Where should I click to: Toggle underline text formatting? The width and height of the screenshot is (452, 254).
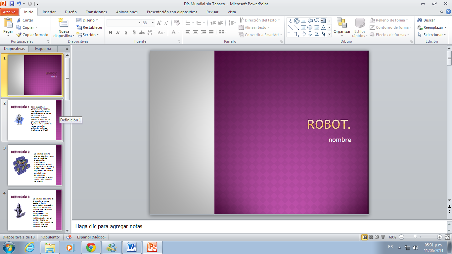126,32
